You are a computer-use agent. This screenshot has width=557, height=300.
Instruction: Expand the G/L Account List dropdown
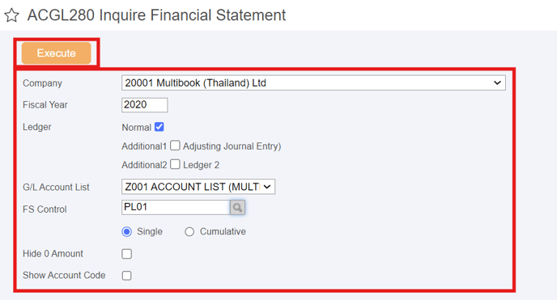click(198, 187)
